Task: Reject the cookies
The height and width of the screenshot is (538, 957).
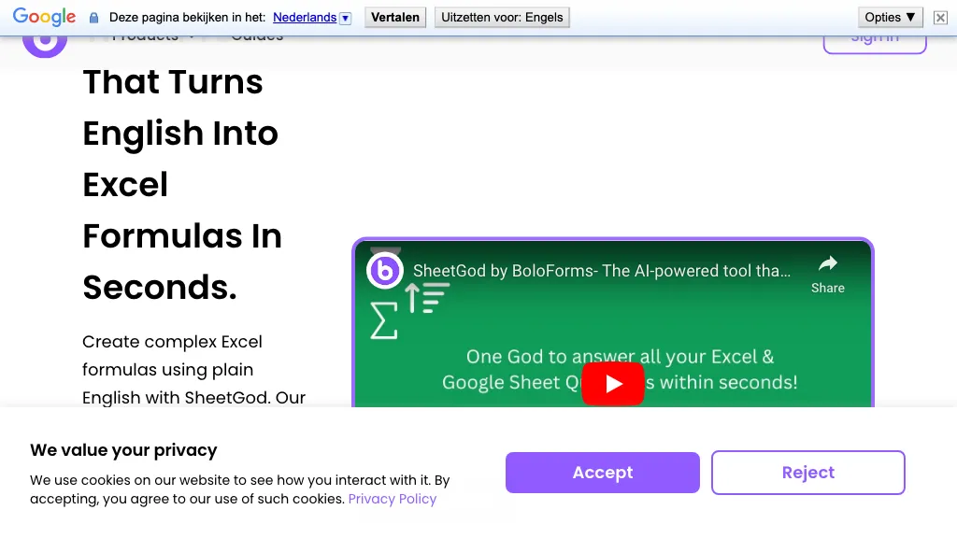Action: point(807,473)
